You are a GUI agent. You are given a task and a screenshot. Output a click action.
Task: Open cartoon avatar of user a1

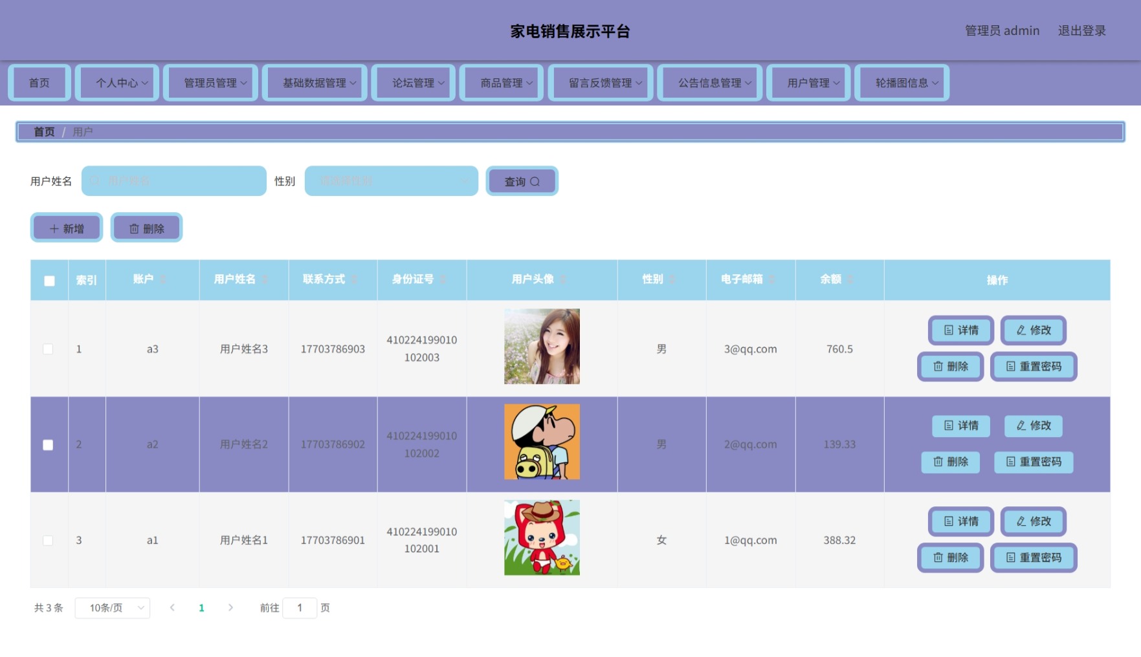[x=542, y=537]
